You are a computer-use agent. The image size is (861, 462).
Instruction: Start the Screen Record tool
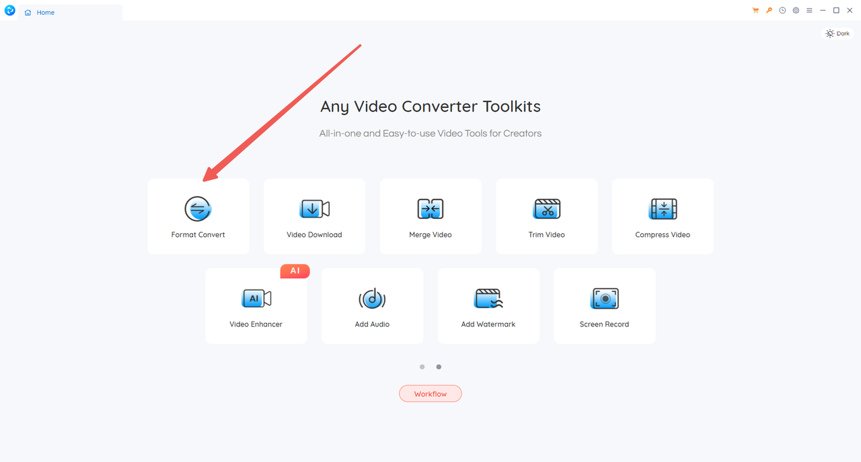coord(604,306)
